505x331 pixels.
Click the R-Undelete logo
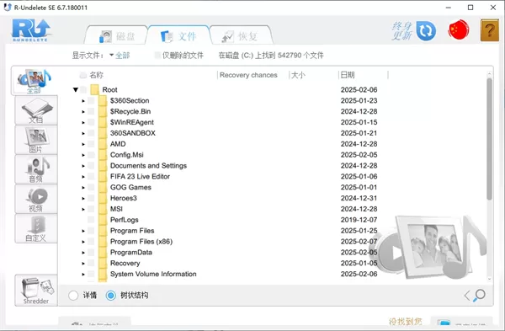point(31,30)
